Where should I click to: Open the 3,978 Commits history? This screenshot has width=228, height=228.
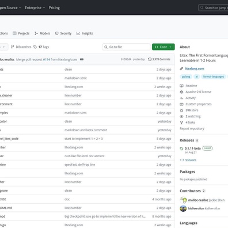(x=159, y=59)
